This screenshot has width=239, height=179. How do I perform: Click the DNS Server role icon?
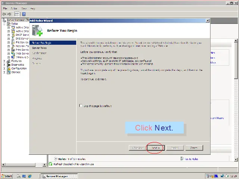pyautogui.click(x=13, y=39)
